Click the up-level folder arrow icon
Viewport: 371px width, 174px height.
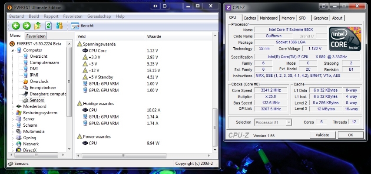coord(38,26)
